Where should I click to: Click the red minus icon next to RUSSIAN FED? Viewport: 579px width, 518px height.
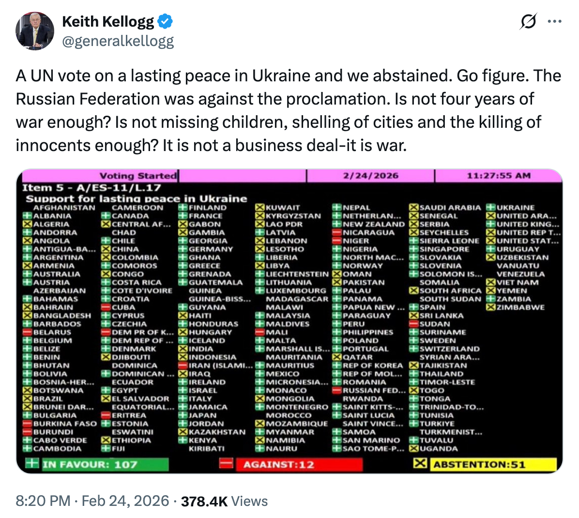337,390
